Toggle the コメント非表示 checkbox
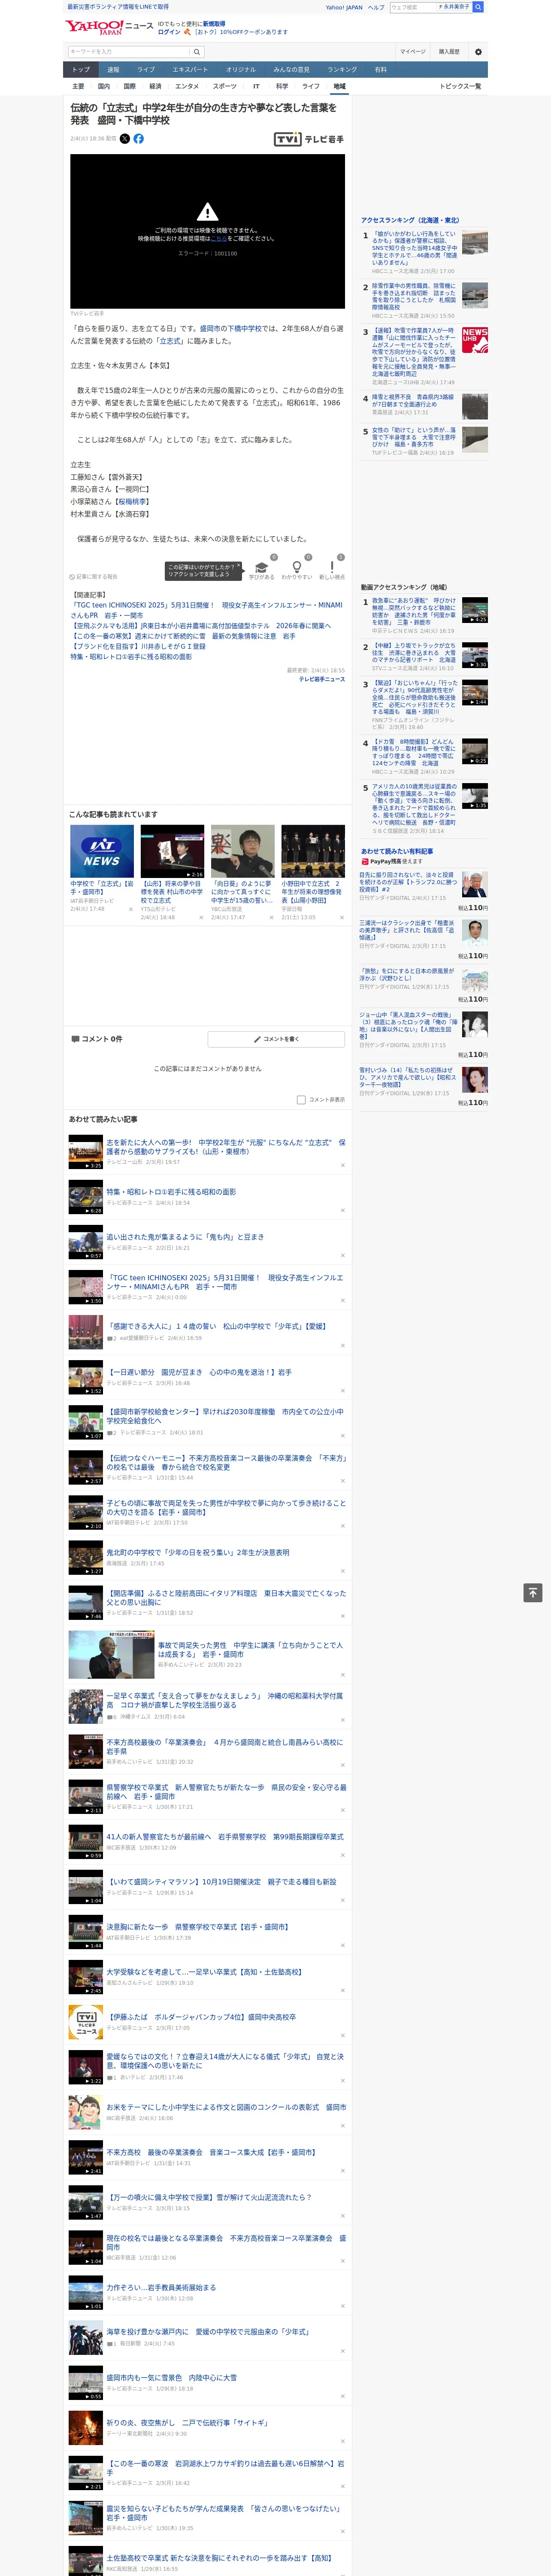Screen dimensions: 551x2576 click(x=301, y=1100)
